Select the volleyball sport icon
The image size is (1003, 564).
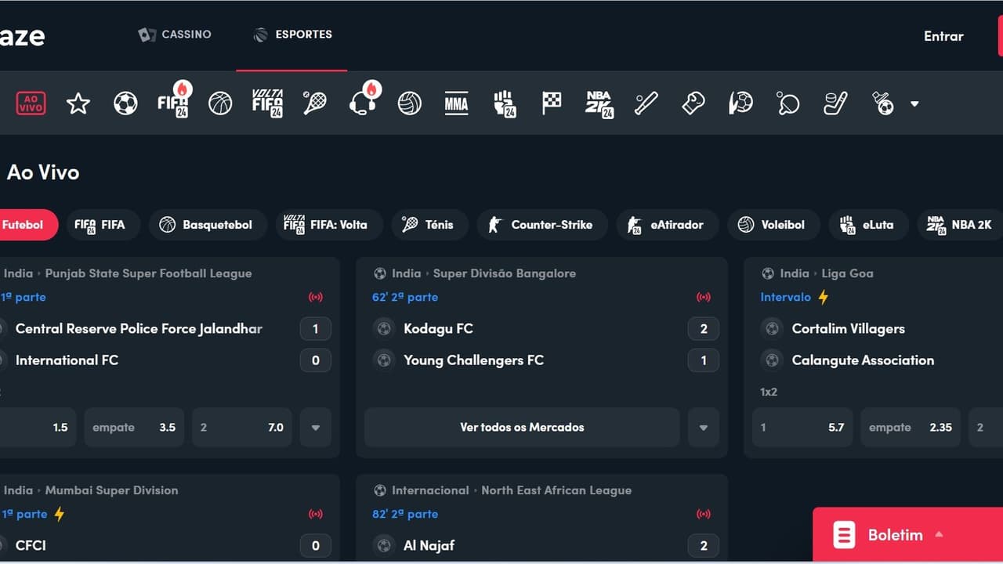(x=410, y=103)
